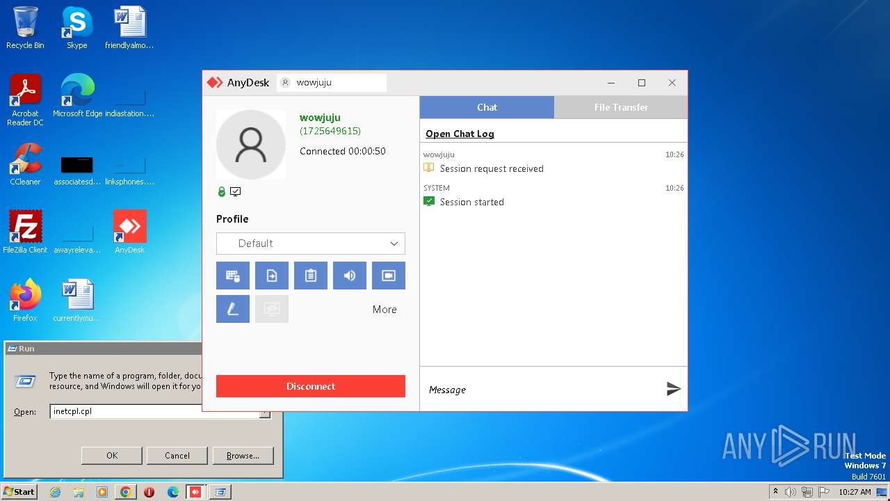
Task: Toggle session recording permission icon
Action: 389,276
